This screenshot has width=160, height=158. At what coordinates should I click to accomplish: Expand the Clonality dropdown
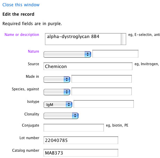pyautogui.click(x=61, y=116)
